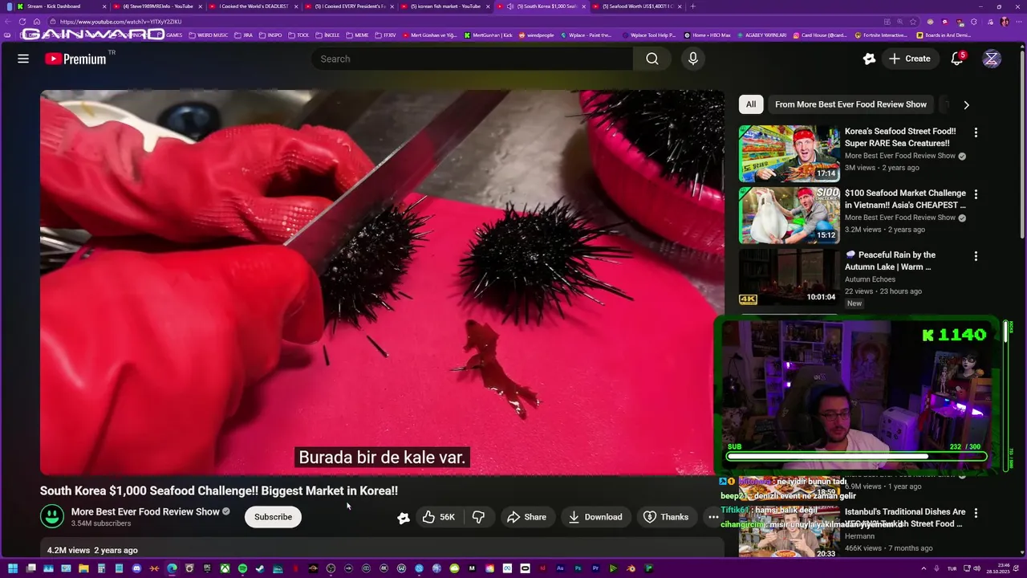Image resolution: width=1027 pixels, height=578 pixels.
Task: Open Fortnite Interactive bookmark
Action: 881,35
